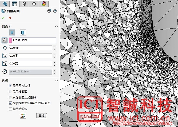The width and height of the screenshot is (178, 127).
Task: Click the disabled 剪裁后爆炸 checkbox
Action: pyautogui.click(x=10, y=109)
